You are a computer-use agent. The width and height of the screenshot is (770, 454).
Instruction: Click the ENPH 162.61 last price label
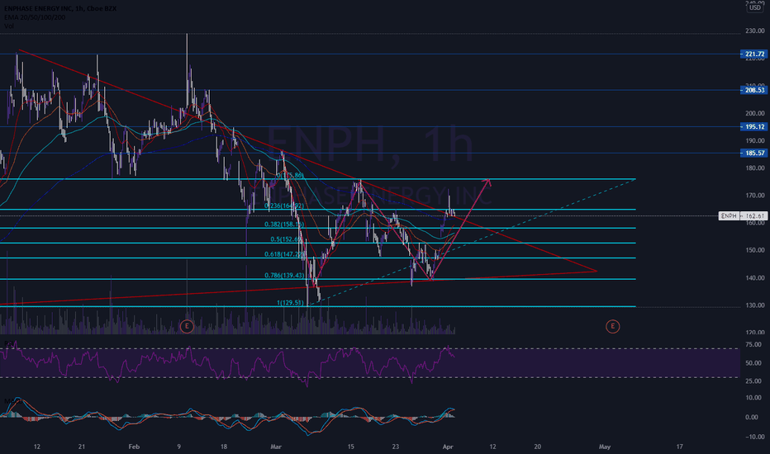tap(743, 216)
